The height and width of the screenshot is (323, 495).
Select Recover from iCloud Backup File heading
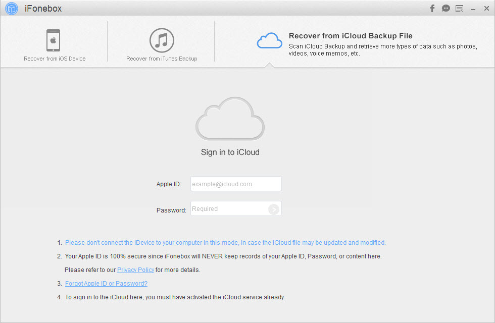(x=351, y=36)
